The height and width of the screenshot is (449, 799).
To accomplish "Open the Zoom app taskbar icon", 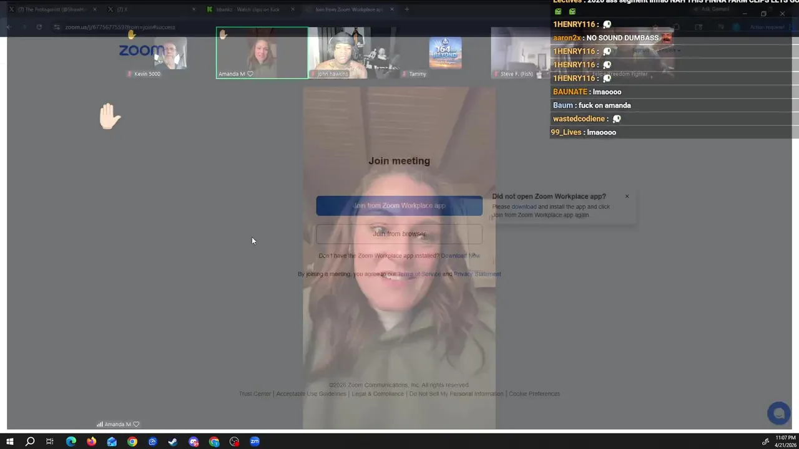I will [x=255, y=442].
